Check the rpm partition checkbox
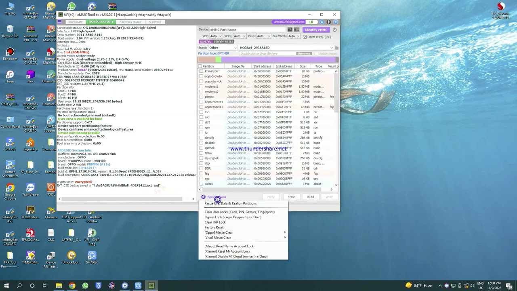This screenshot has height=291, width=517. click(201, 128)
